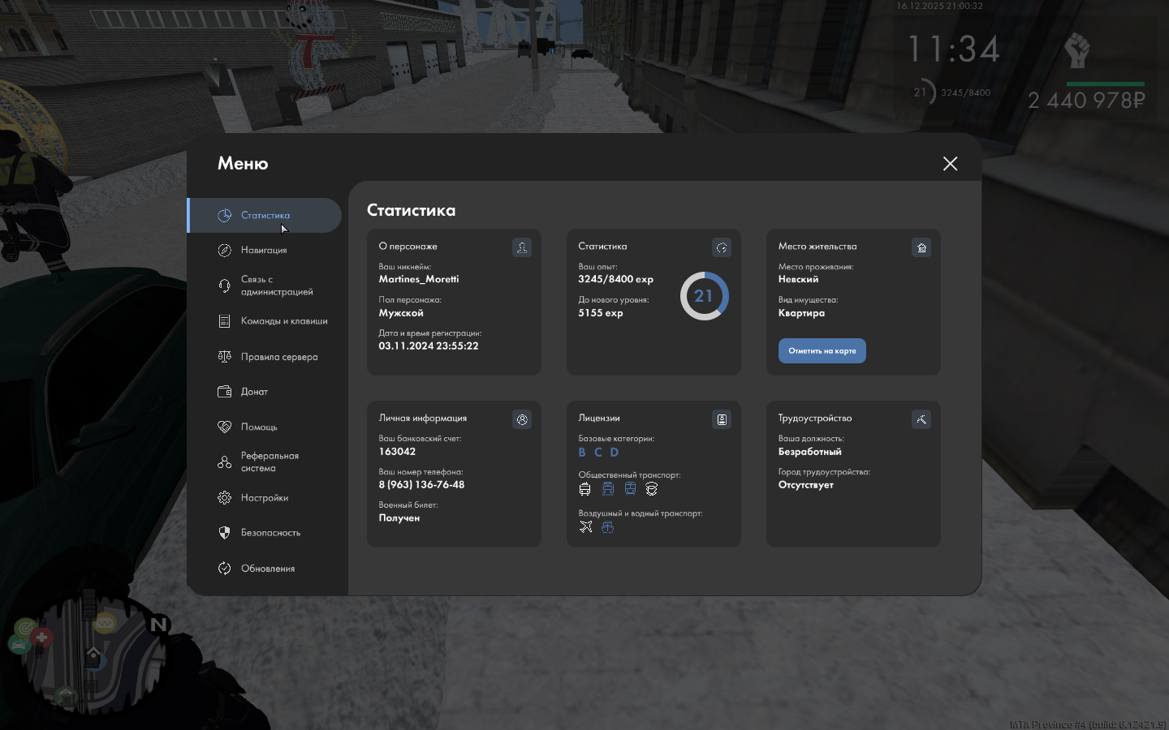Click the gauge icon on Статистика card
The width and height of the screenshot is (1169, 730).
point(722,247)
